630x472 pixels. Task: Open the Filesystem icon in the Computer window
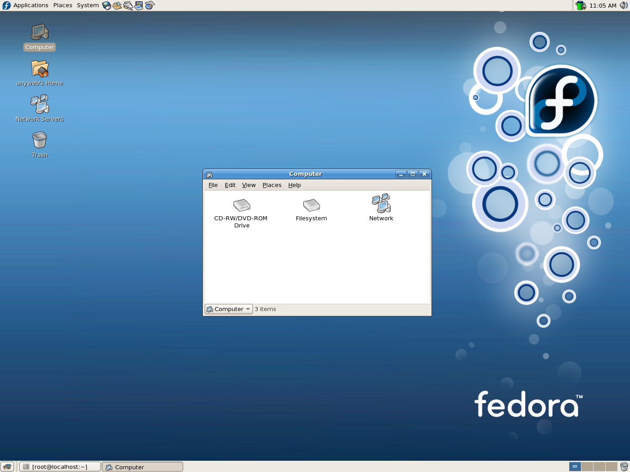(x=311, y=207)
